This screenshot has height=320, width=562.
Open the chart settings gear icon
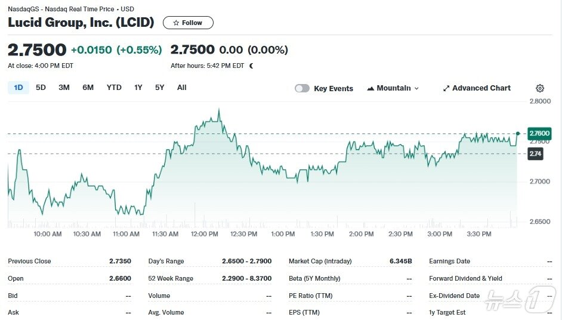tap(540, 88)
